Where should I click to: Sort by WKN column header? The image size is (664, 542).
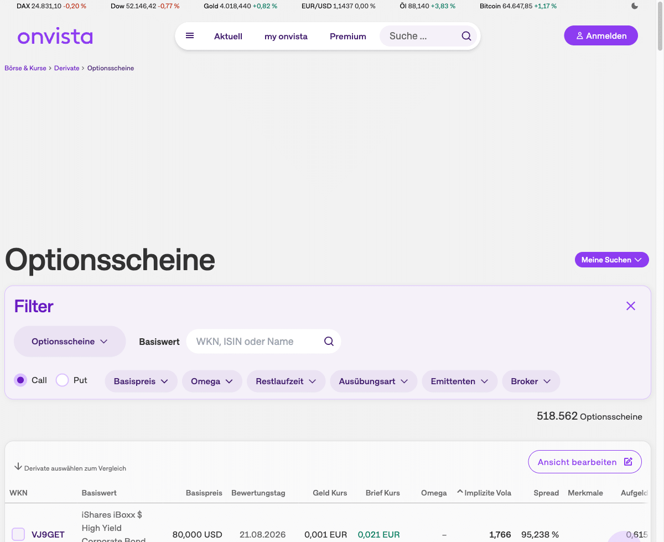[x=18, y=493]
